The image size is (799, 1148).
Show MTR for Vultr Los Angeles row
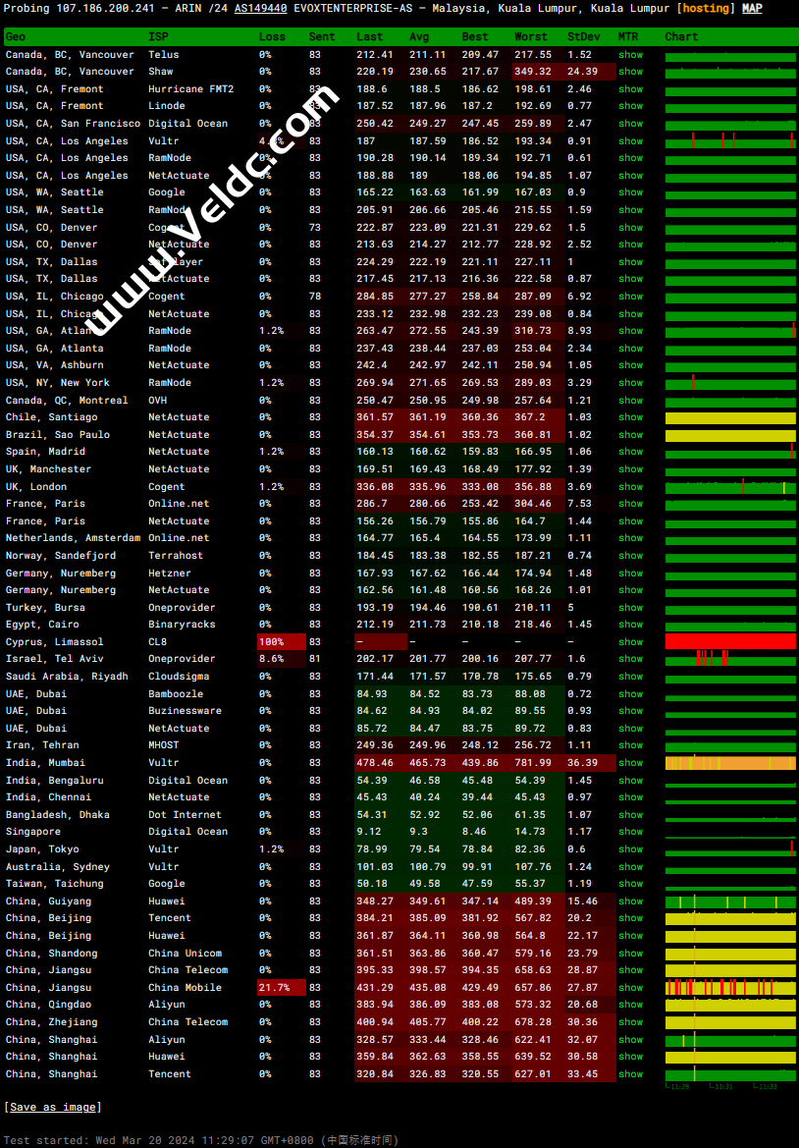pyautogui.click(x=631, y=140)
